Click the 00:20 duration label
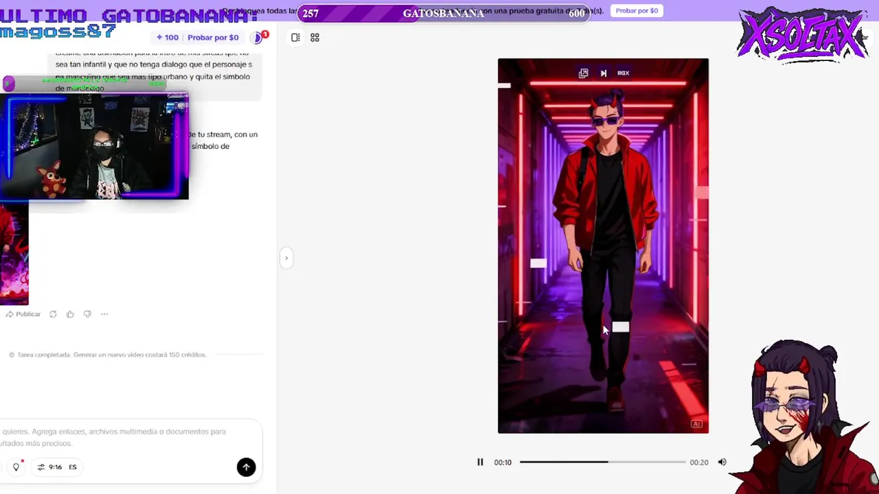Image resolution: width=879 pixels, height=494 pixels. click(699, 462)
